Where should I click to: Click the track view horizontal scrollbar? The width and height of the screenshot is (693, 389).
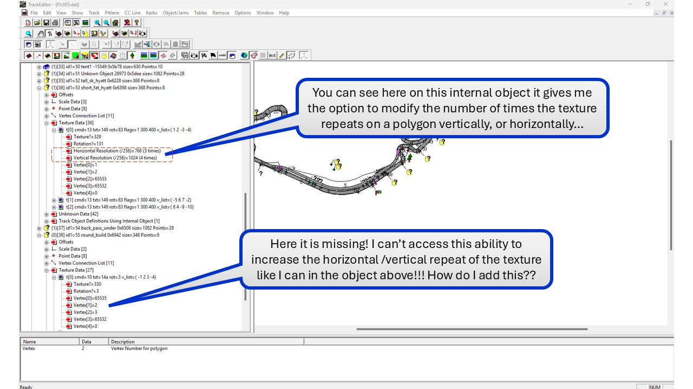point(471,328)
